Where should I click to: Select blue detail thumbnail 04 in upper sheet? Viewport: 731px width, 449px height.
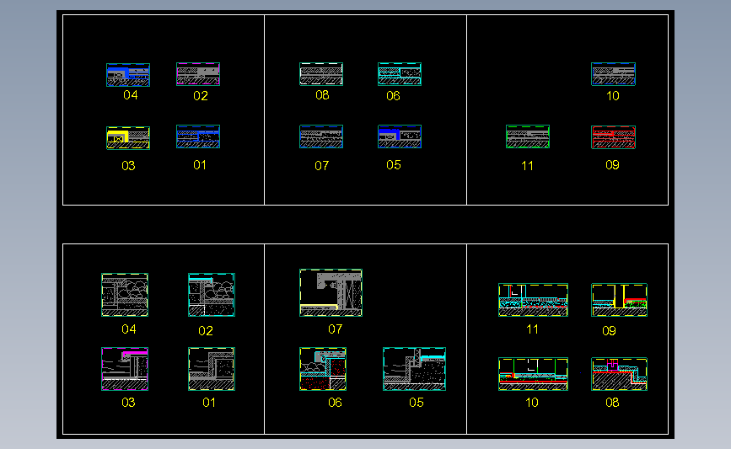coord(128,75)
